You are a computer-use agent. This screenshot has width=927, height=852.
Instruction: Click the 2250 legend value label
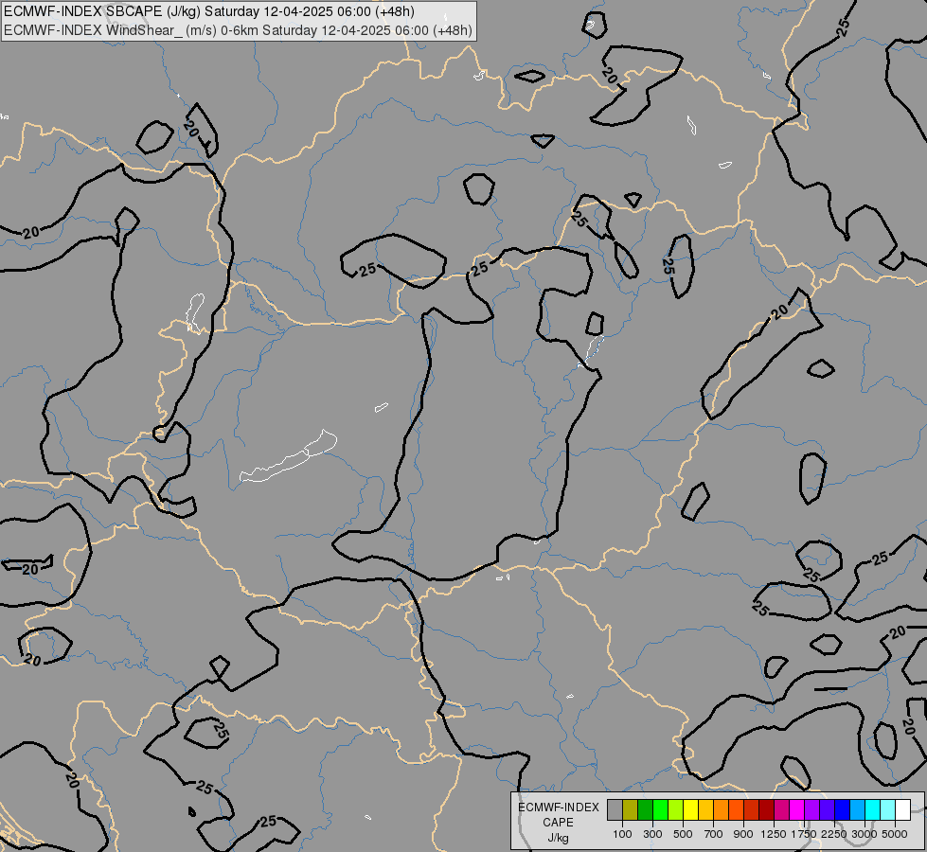(834, 834)
